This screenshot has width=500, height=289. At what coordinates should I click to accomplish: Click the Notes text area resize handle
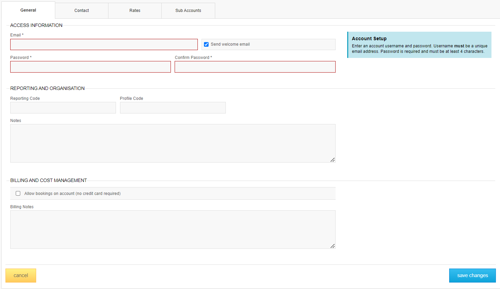tap(333, 160)
